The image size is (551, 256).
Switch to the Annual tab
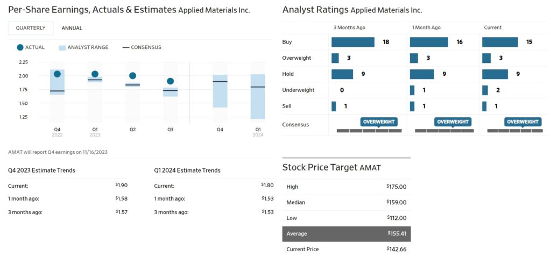tap(72, 28)
